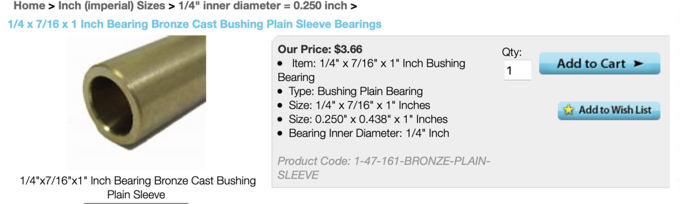Click the blue product title heading

click(x=195, y=24)
